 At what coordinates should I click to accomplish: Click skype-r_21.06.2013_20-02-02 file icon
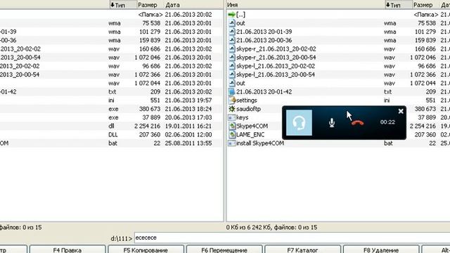point(231,49)
